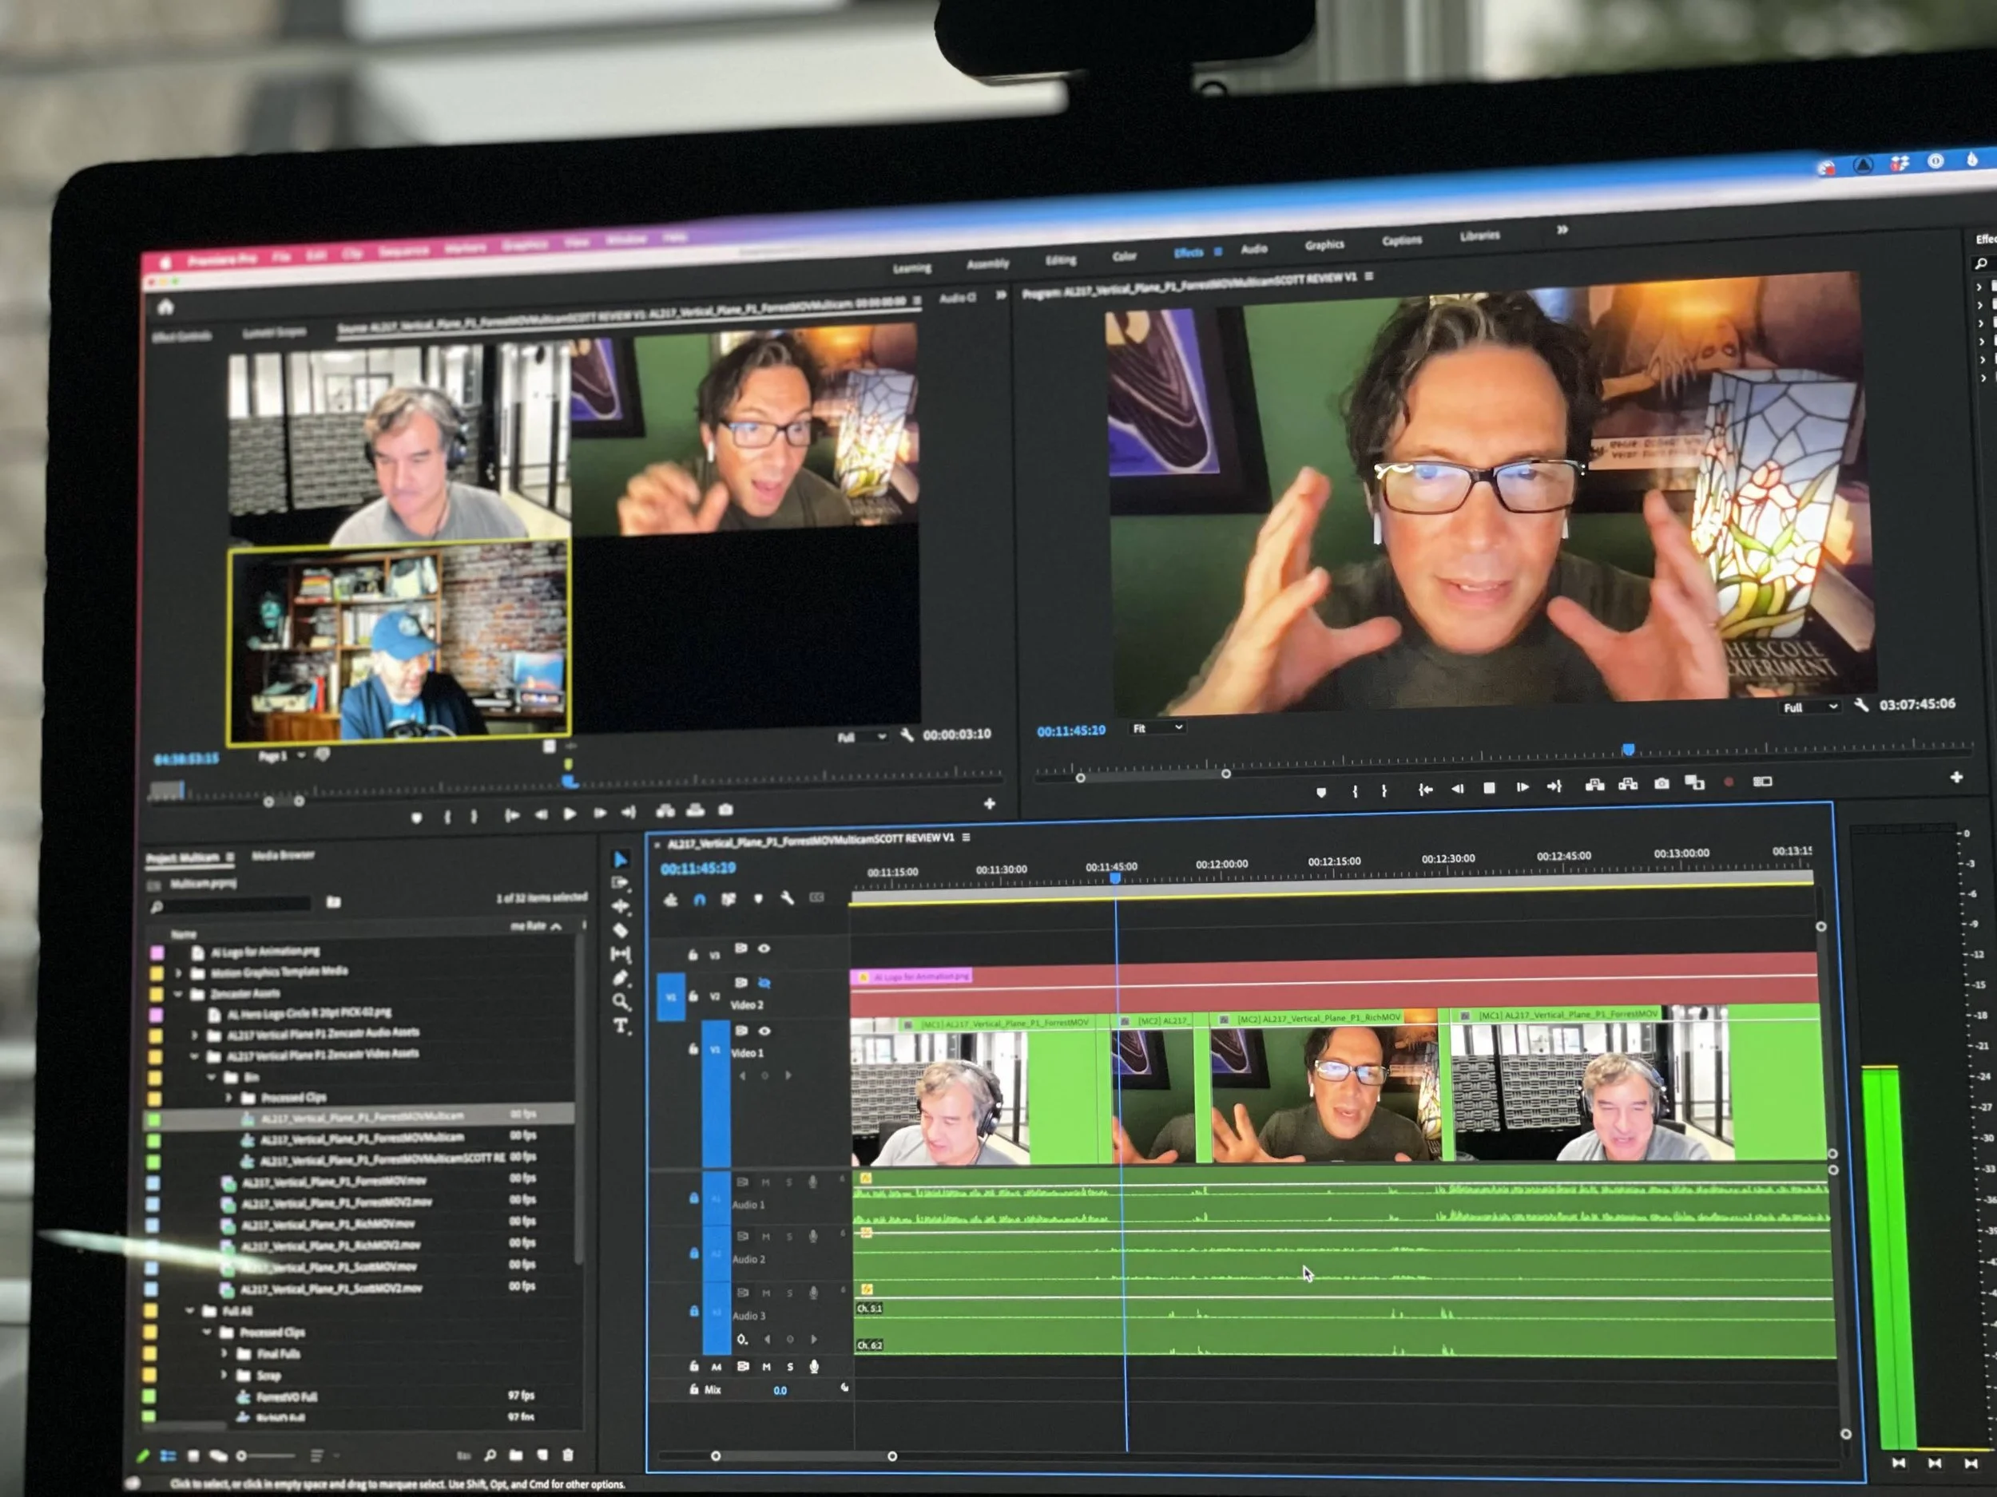The height and width of the screenshot is (1497, 1997).
Task: Open the Media Browser panel tab
Action: tap(283, 855)
